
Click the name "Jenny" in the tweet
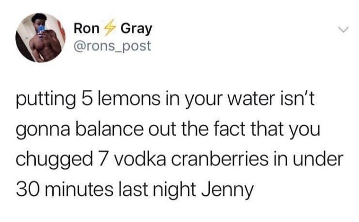coord(228,190)
